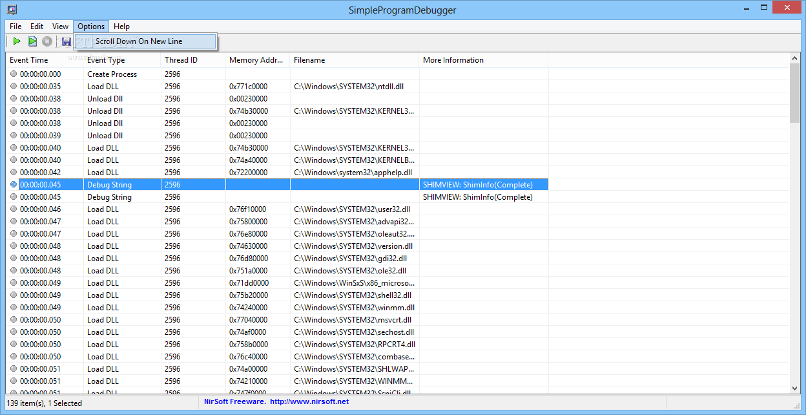Click the C:\Windows\SYSTEM32\user32.dll filename
The image size is (806, 415).
point(352,209)
